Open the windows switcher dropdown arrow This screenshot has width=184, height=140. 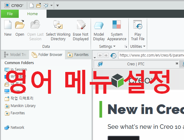51,5
